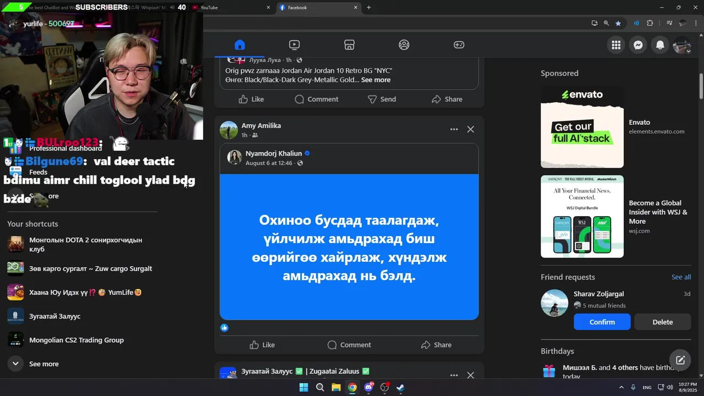The image size is (704, 396).
Task: Open the Facebook Marketplace icon
Action: point(349,45)
